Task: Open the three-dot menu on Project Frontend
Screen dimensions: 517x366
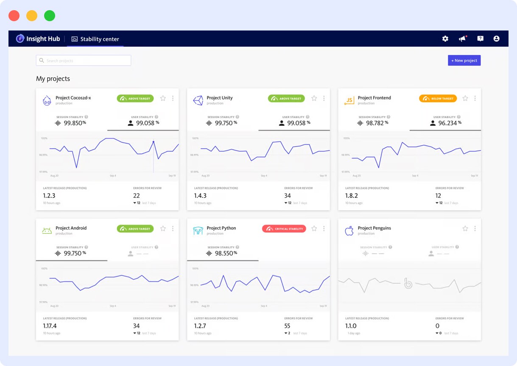Action: pyautogui.click(x=475, y=98)
